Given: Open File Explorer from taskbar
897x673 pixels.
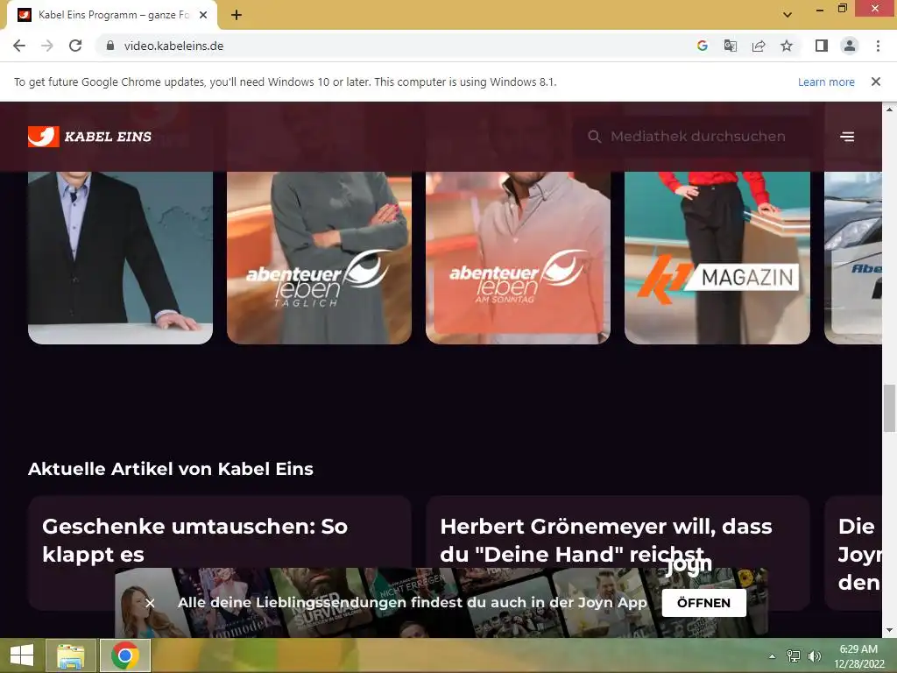Looking at the screenshot, I should point(71,655).
